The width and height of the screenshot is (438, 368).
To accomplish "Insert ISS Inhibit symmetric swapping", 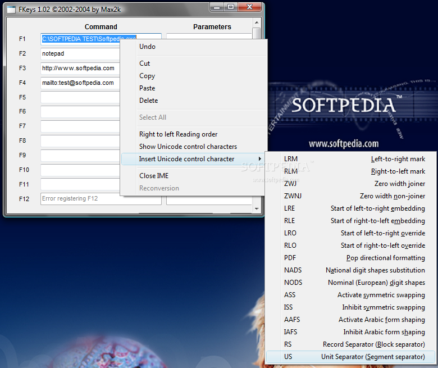I will pyautogui.click(x=351, y=307).
